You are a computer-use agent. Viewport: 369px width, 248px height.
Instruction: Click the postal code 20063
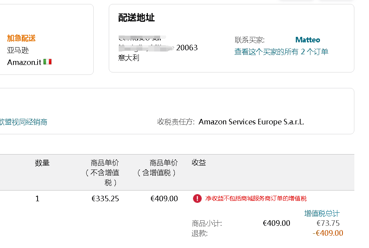[187, 48]
